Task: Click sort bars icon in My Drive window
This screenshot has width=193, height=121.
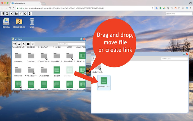Action: [19, 44]
